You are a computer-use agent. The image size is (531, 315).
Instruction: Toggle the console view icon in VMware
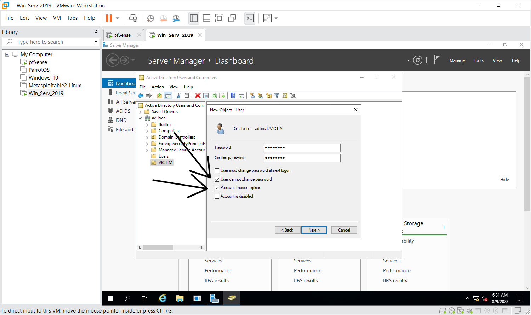pos(250,18)
